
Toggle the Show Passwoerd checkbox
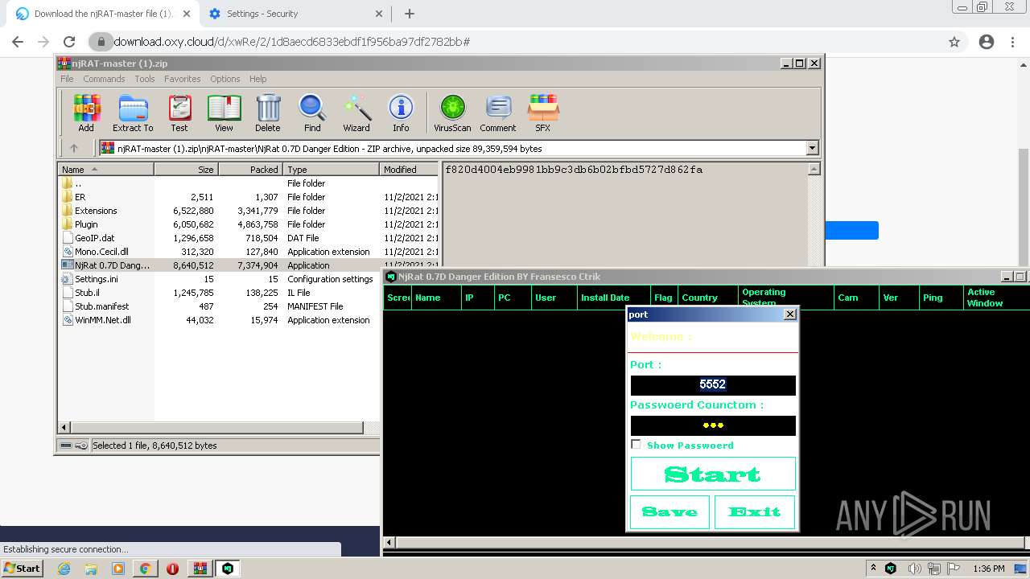636,444
